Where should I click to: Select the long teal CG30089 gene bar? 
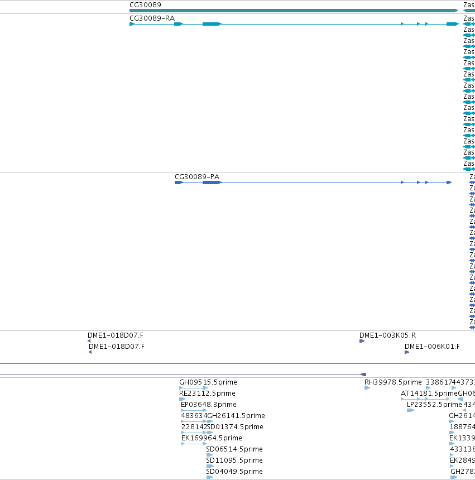[294, 11]
